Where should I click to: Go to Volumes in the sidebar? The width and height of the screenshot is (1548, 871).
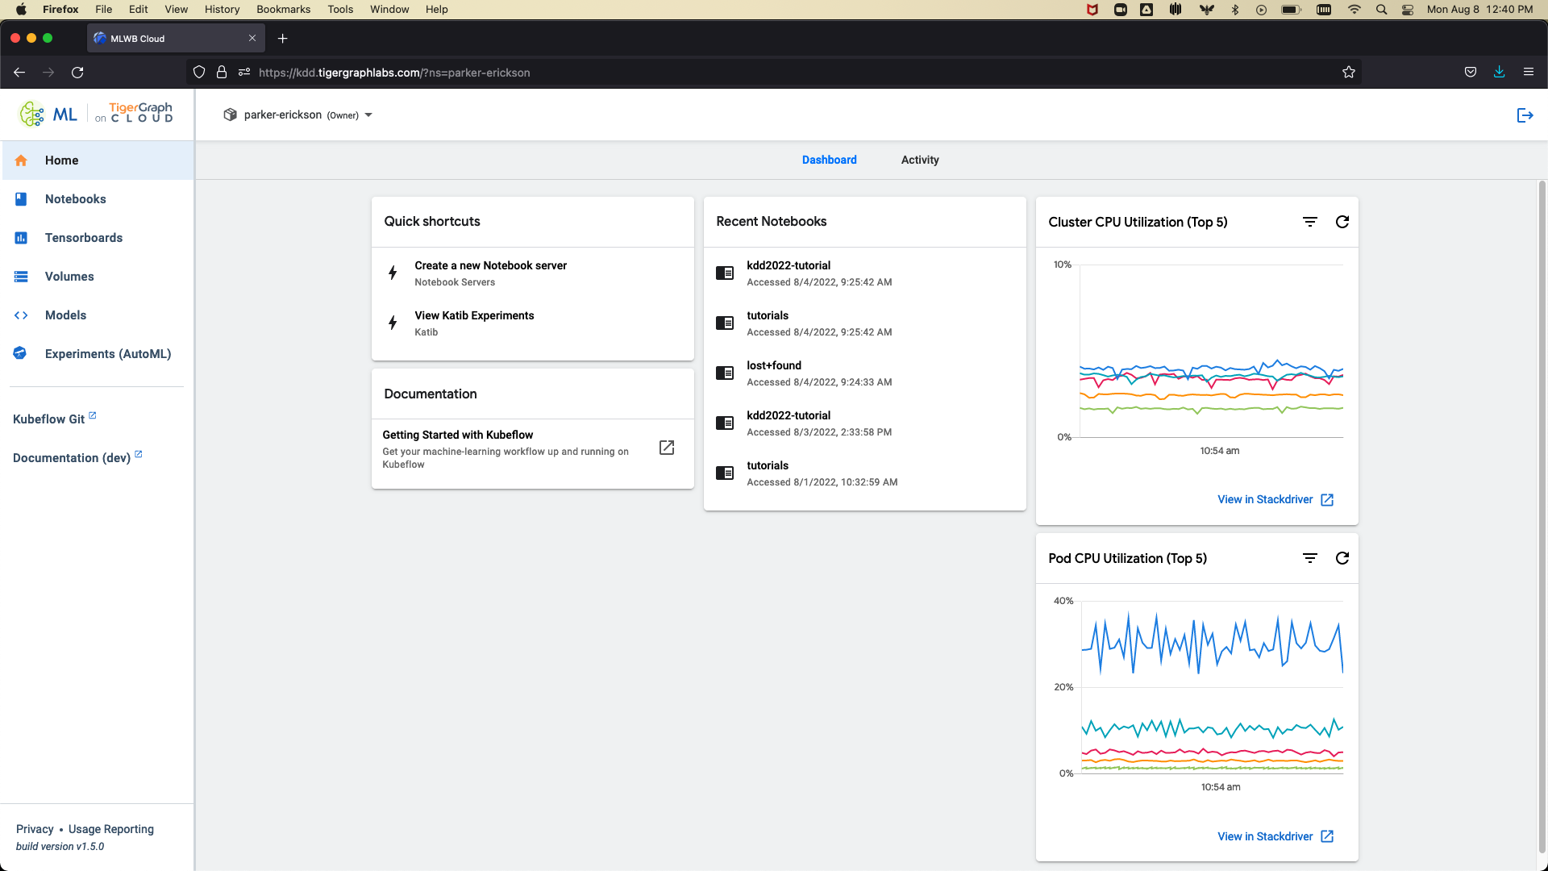[x=69, y=277]
